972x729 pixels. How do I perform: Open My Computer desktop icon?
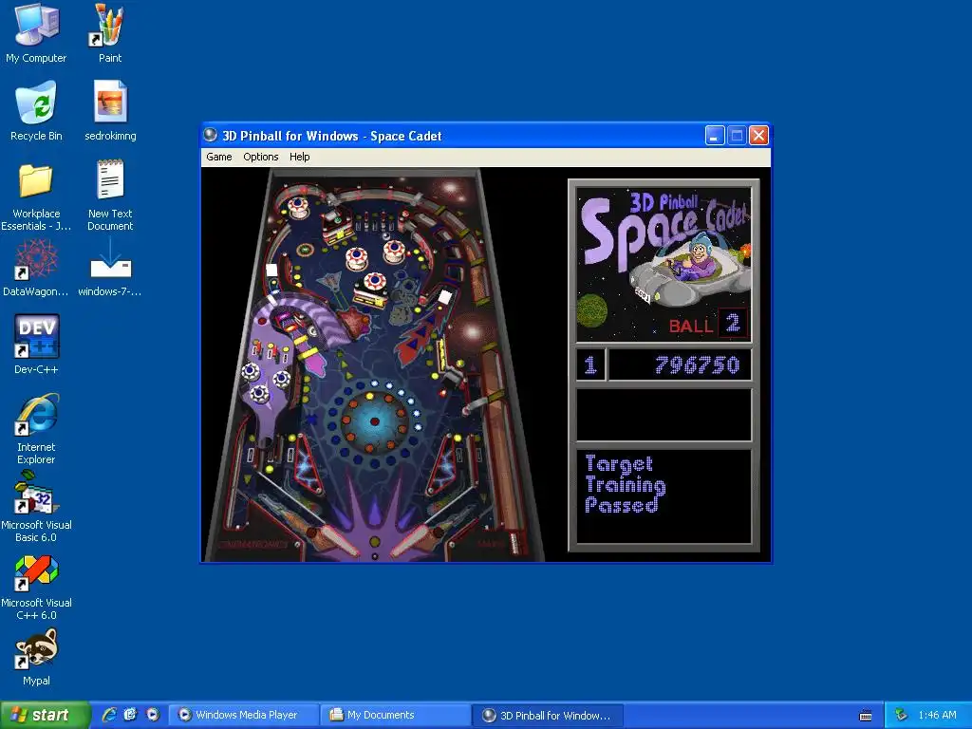[36, 33]
